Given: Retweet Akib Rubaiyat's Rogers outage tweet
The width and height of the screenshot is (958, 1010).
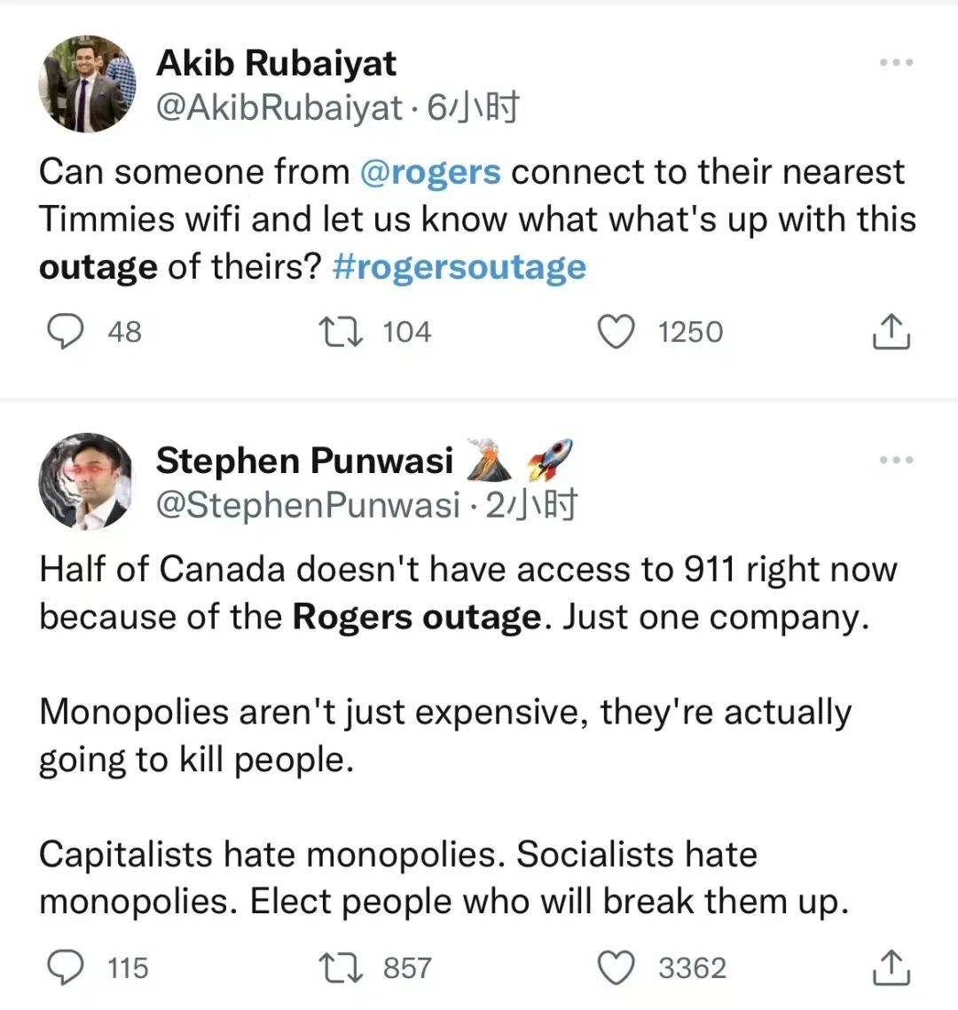Looking at the screenshot, I should coord(342,332).
